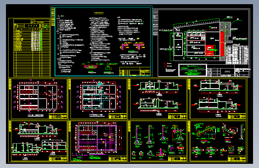Select the plan sheet with cyan pipelines
The image size is (259, 168).
click(x=98, y=99)
